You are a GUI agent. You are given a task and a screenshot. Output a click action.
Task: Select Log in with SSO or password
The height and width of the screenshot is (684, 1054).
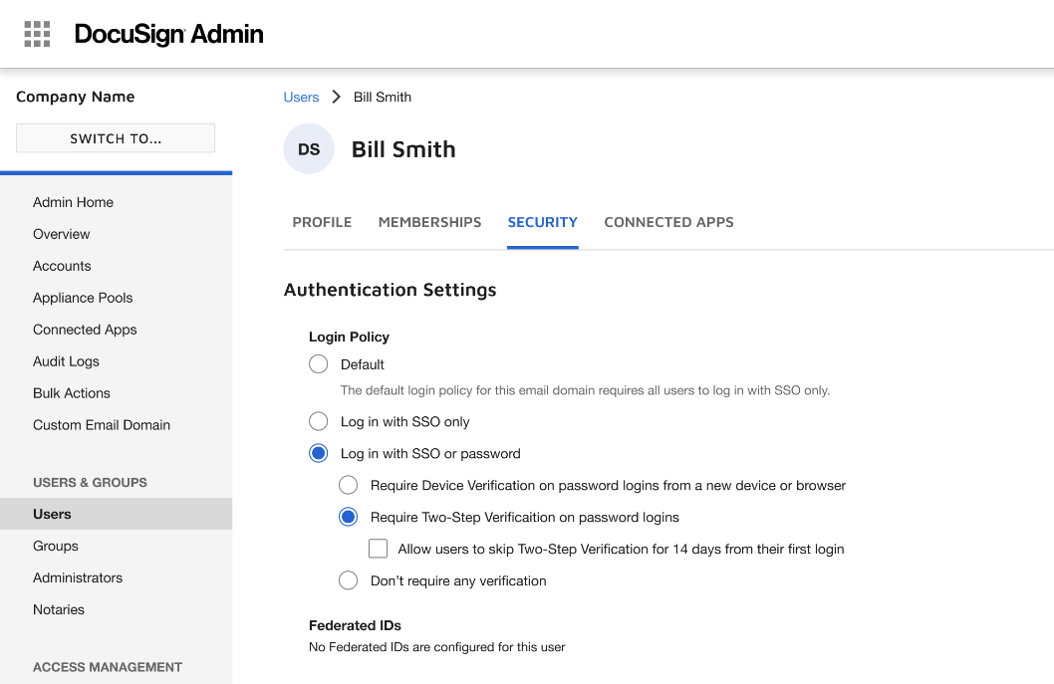(x=319, y=454)
